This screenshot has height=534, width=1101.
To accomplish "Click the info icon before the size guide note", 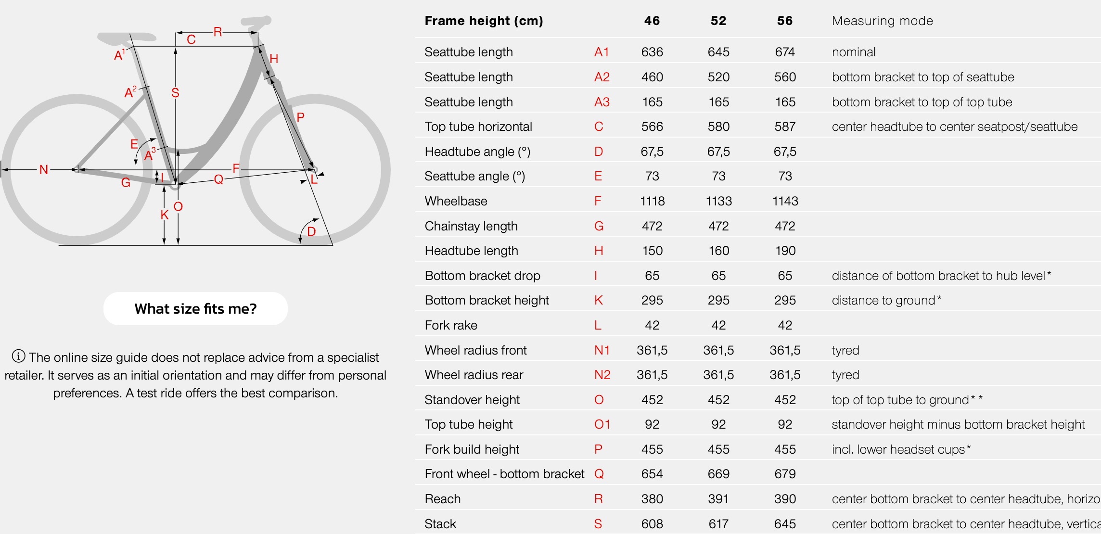I will pos(18,356).
